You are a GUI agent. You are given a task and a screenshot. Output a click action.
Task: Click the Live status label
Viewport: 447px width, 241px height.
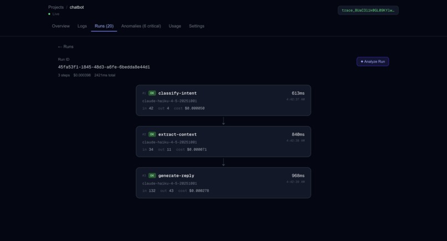[56, 14]
